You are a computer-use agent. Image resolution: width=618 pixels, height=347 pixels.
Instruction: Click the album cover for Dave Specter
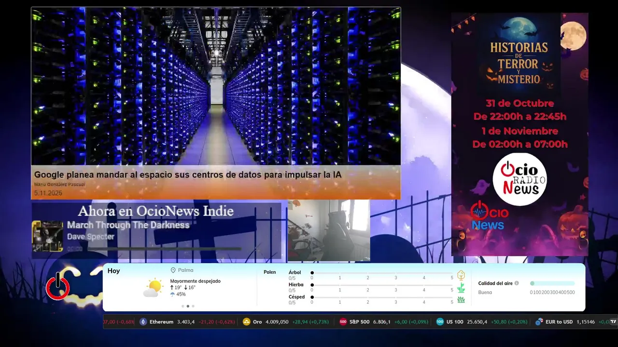[47, 236]
